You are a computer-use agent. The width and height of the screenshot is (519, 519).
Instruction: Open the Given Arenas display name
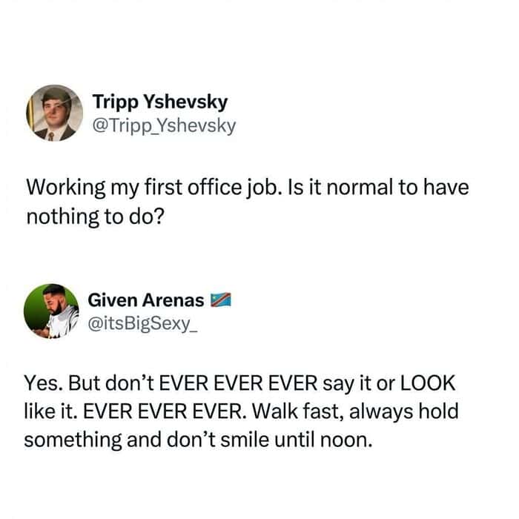click(x=145, y=300)
